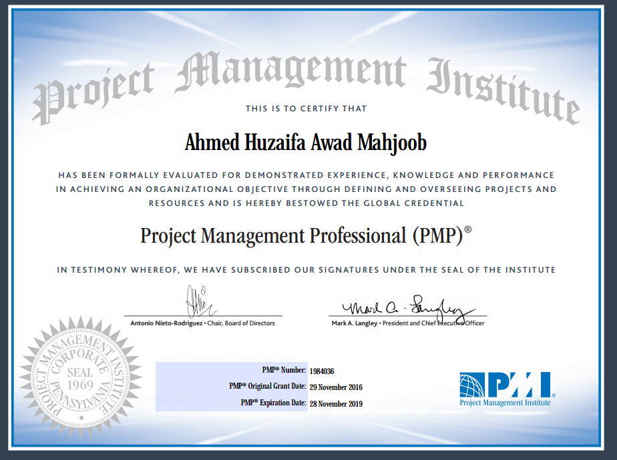Click the 'Mark A. Langley • President' caption
Image resolution: width=617 pixels, height=460 pixels.
408,323
